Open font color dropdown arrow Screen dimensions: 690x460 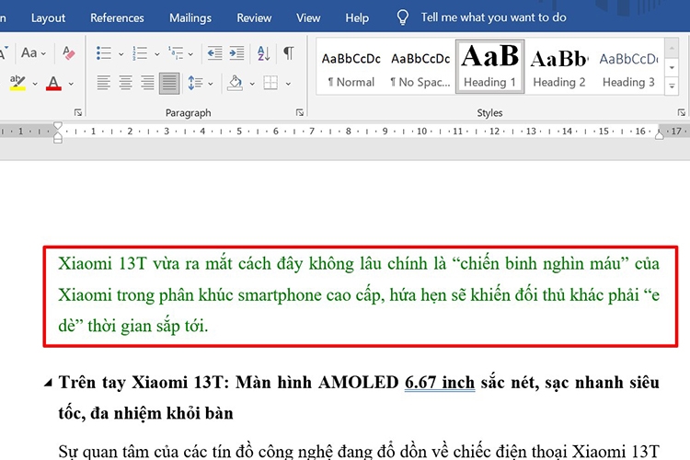tap(71, 83)
